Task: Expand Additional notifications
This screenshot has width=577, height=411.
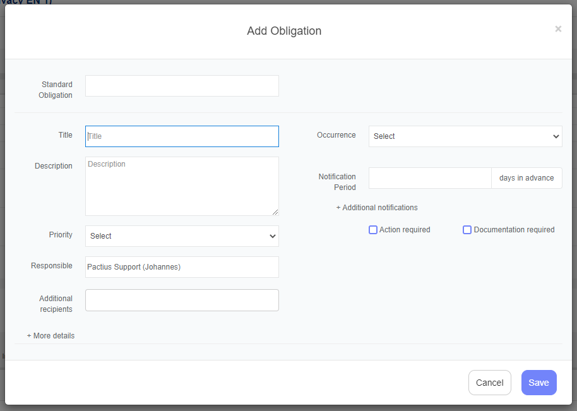Action: [377, 208]
